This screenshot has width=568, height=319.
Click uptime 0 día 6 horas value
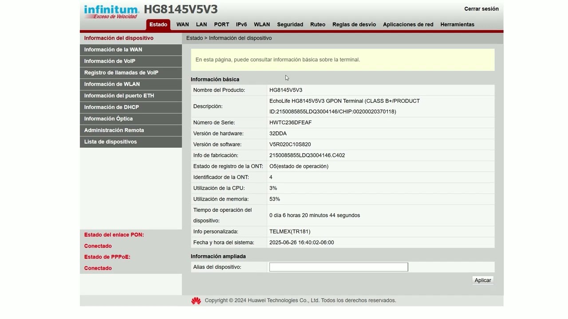click(x=315, y=215)
